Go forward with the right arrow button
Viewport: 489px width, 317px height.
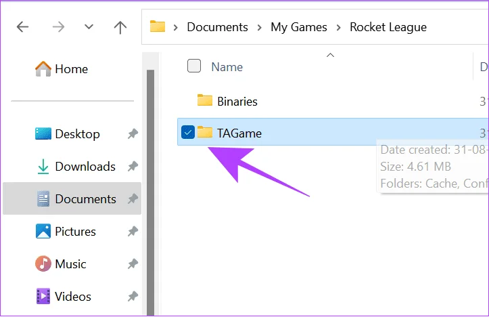[x=58, y=27]
